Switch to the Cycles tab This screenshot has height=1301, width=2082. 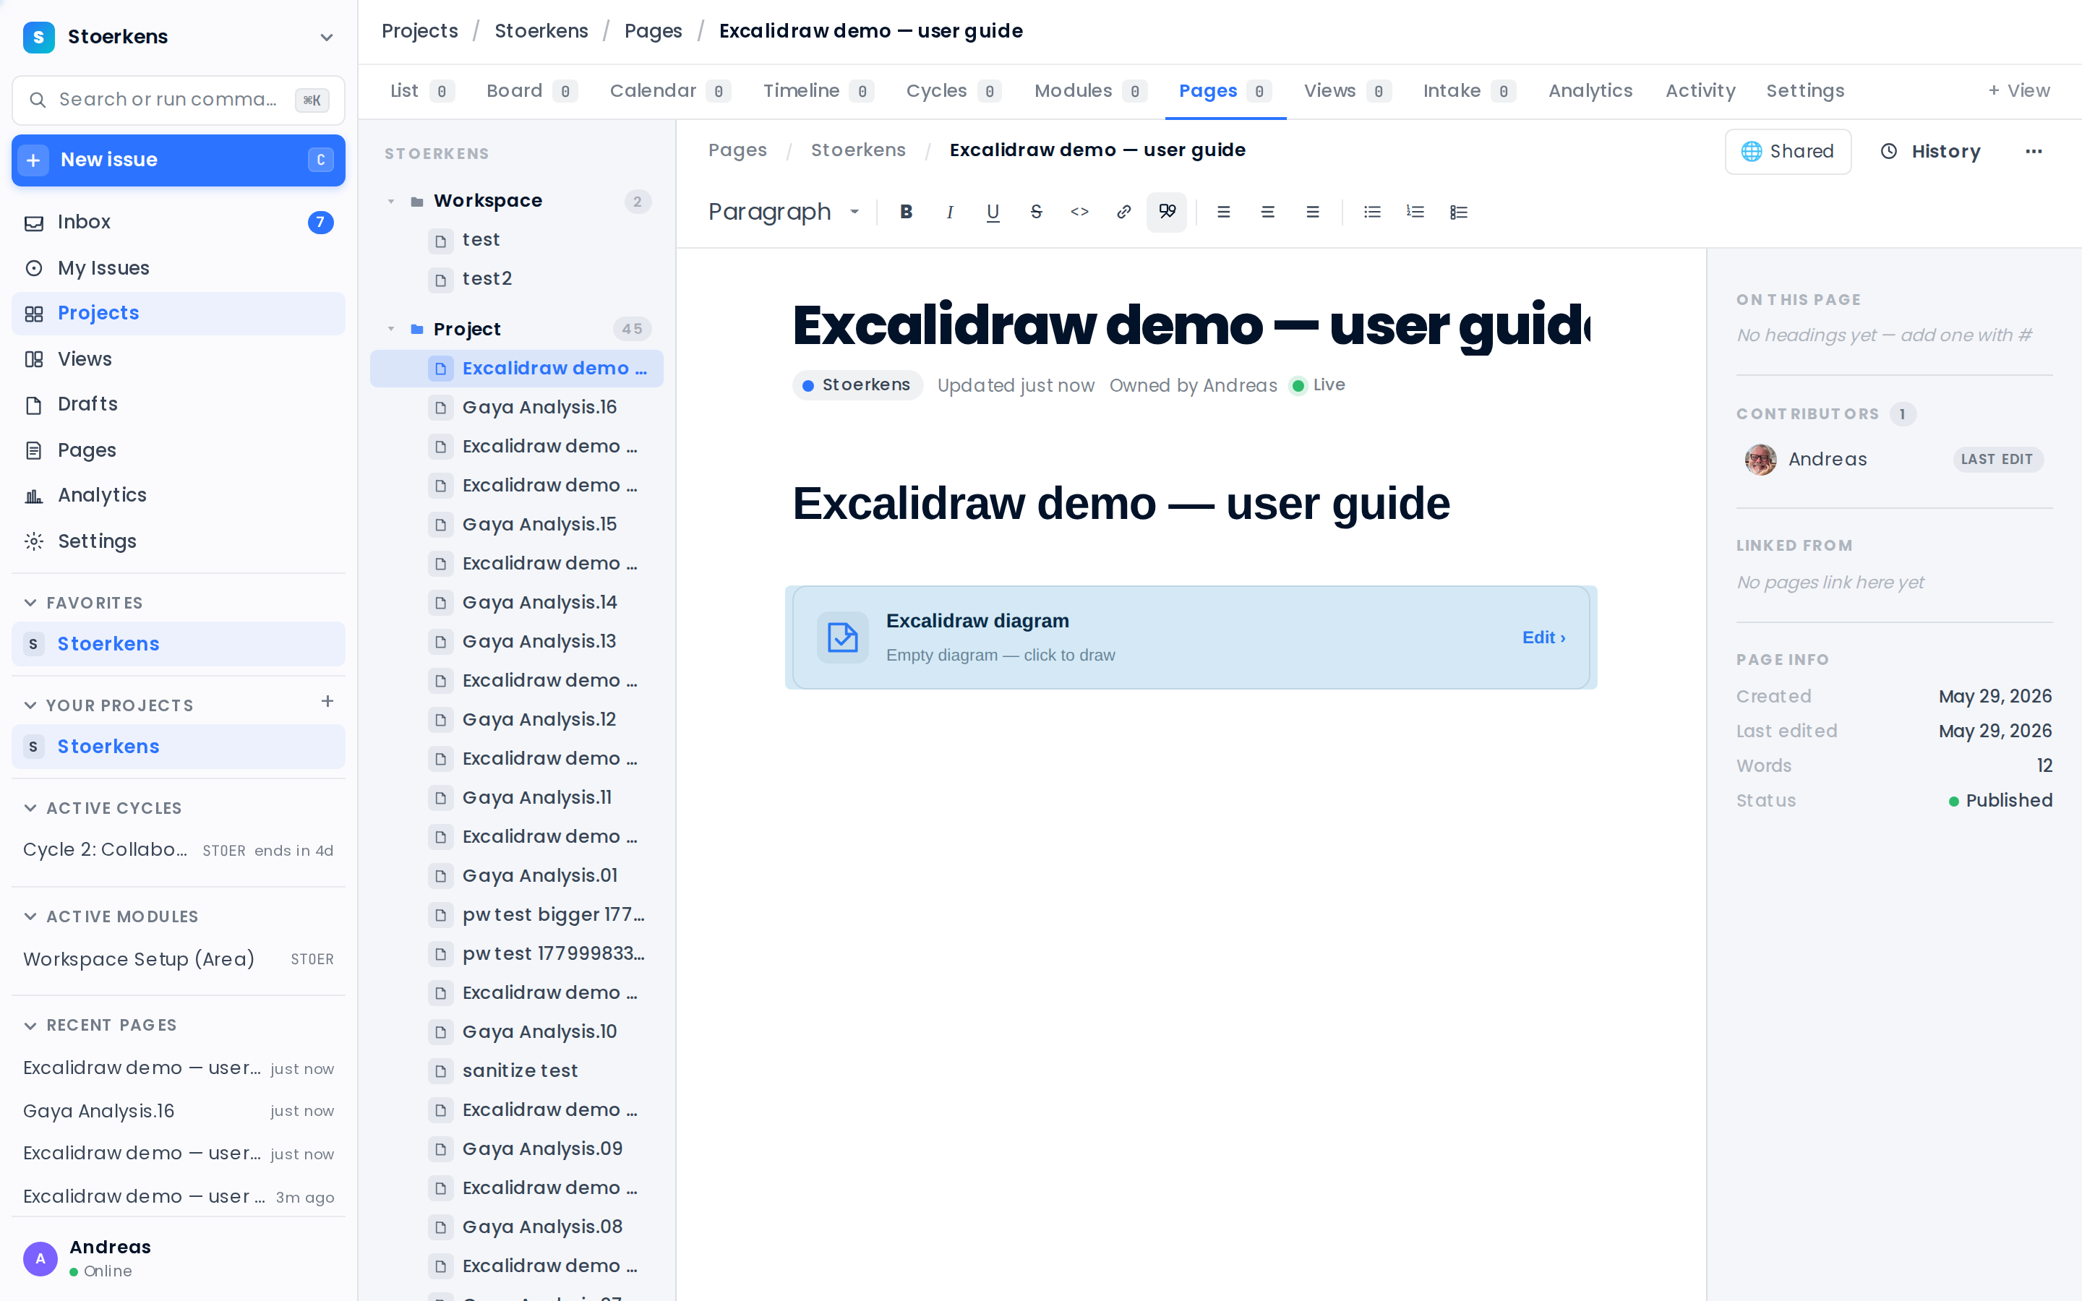point(954,91)
